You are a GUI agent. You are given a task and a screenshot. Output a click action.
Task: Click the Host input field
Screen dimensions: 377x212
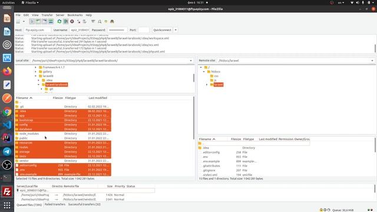tap(37, 30)
